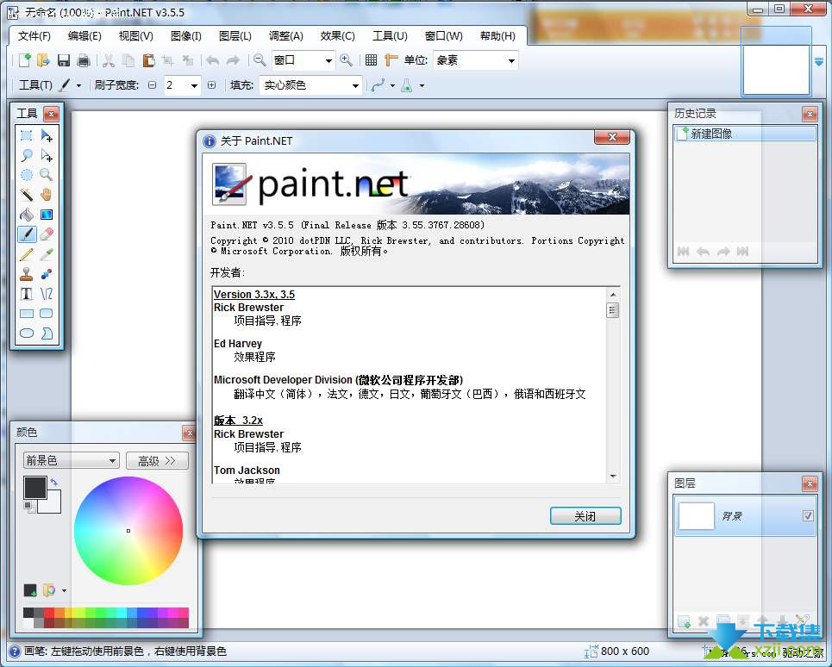Image resolution: width=832 pixels, height=667 pixels.
Task: Select the Freeform Shape tool
Action: [47, 333]
